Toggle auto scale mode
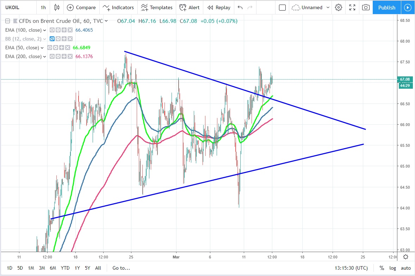This screenshot has height=276, width=415. click(x=405, y=268)
